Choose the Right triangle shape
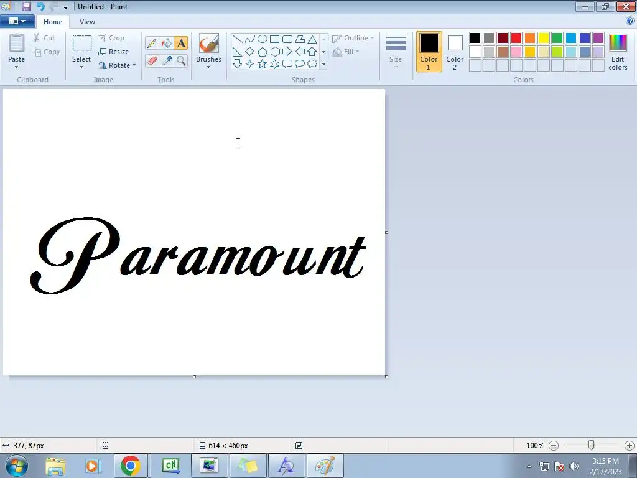 pos(237,52)
